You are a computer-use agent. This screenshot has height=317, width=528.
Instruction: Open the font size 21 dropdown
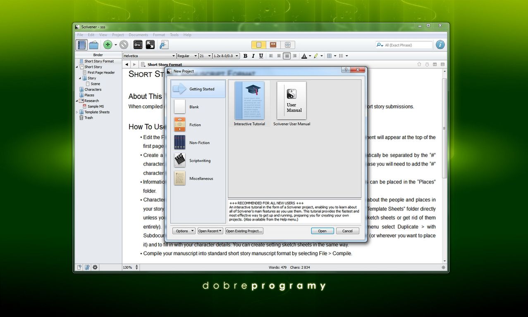click(x=205, y=56)
